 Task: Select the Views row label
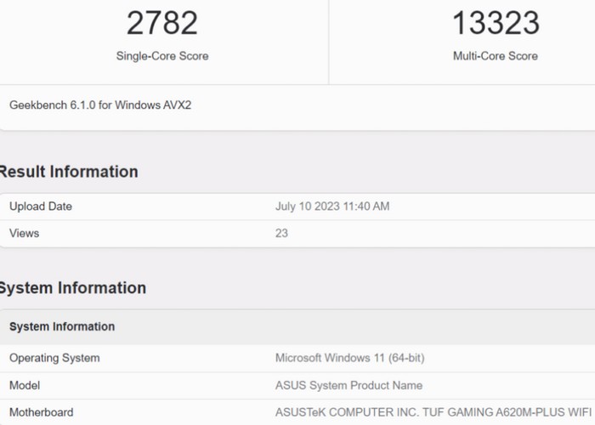coord(24,233)
